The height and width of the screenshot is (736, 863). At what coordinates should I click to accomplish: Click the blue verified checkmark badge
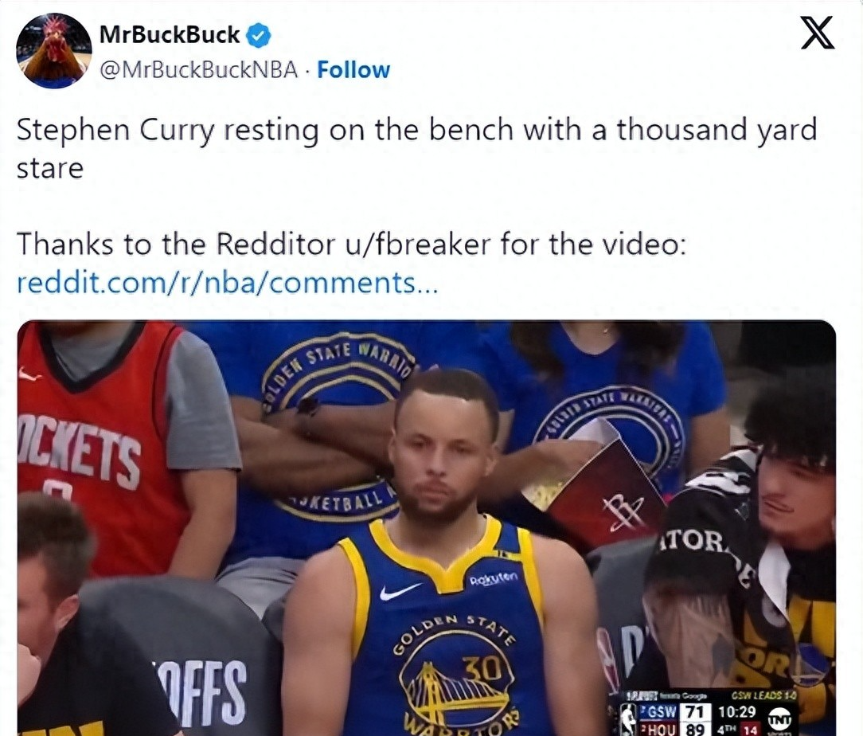259,35
